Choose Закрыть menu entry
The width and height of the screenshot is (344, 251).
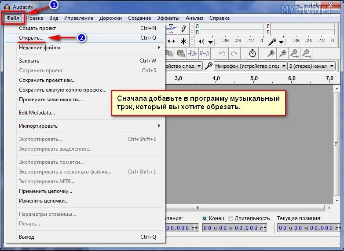tap(84, 61)
